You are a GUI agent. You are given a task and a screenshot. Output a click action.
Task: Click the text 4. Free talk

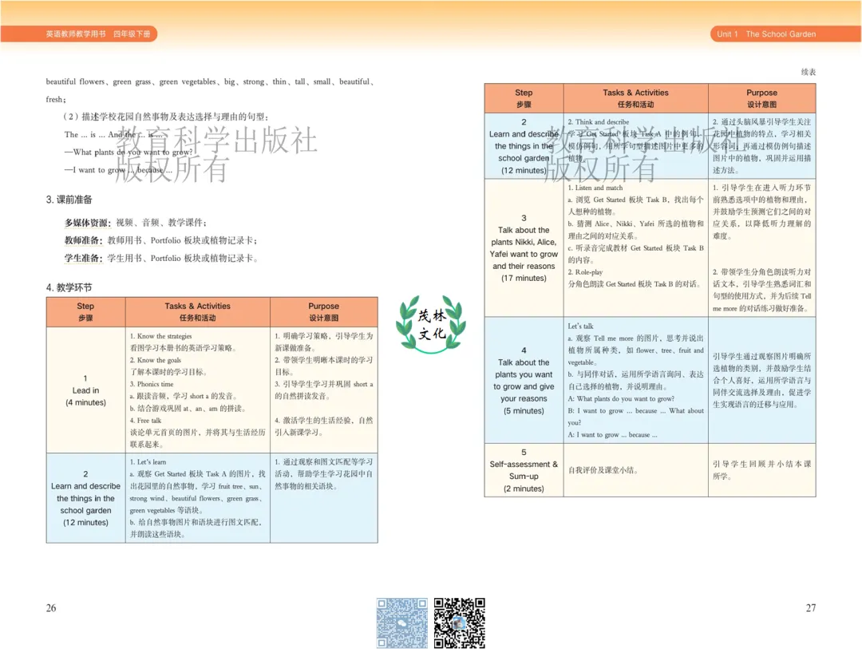click(x=146, y=421)
